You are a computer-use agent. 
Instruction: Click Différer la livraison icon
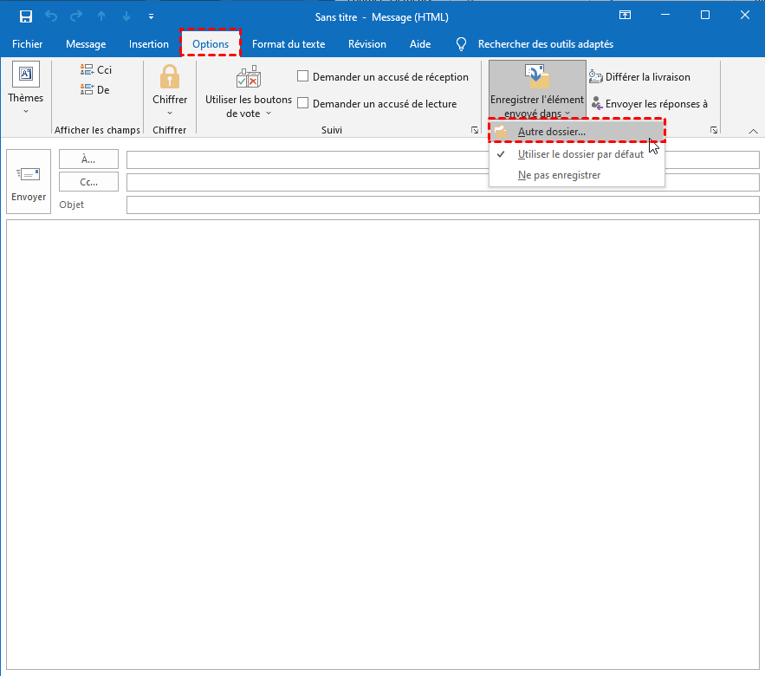pos(596,77)
